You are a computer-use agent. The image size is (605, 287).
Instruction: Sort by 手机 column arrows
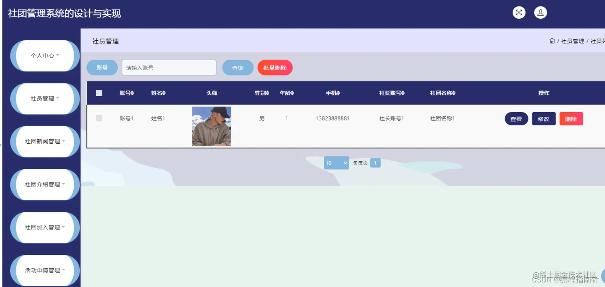[338, 93]
